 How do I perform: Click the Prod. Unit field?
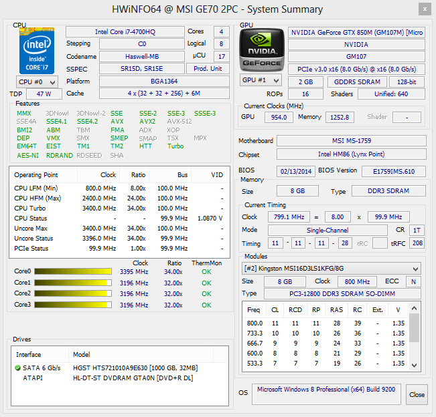[208, 69]
